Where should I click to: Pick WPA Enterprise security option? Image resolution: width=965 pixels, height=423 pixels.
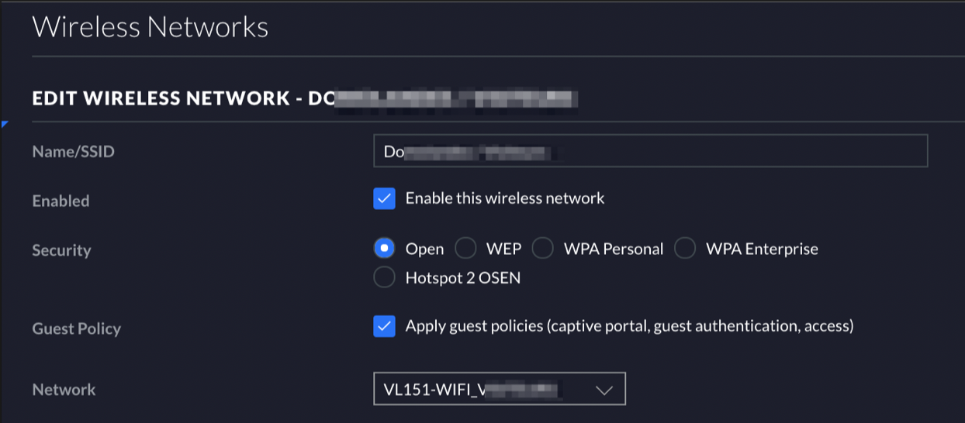click(685, 249)
